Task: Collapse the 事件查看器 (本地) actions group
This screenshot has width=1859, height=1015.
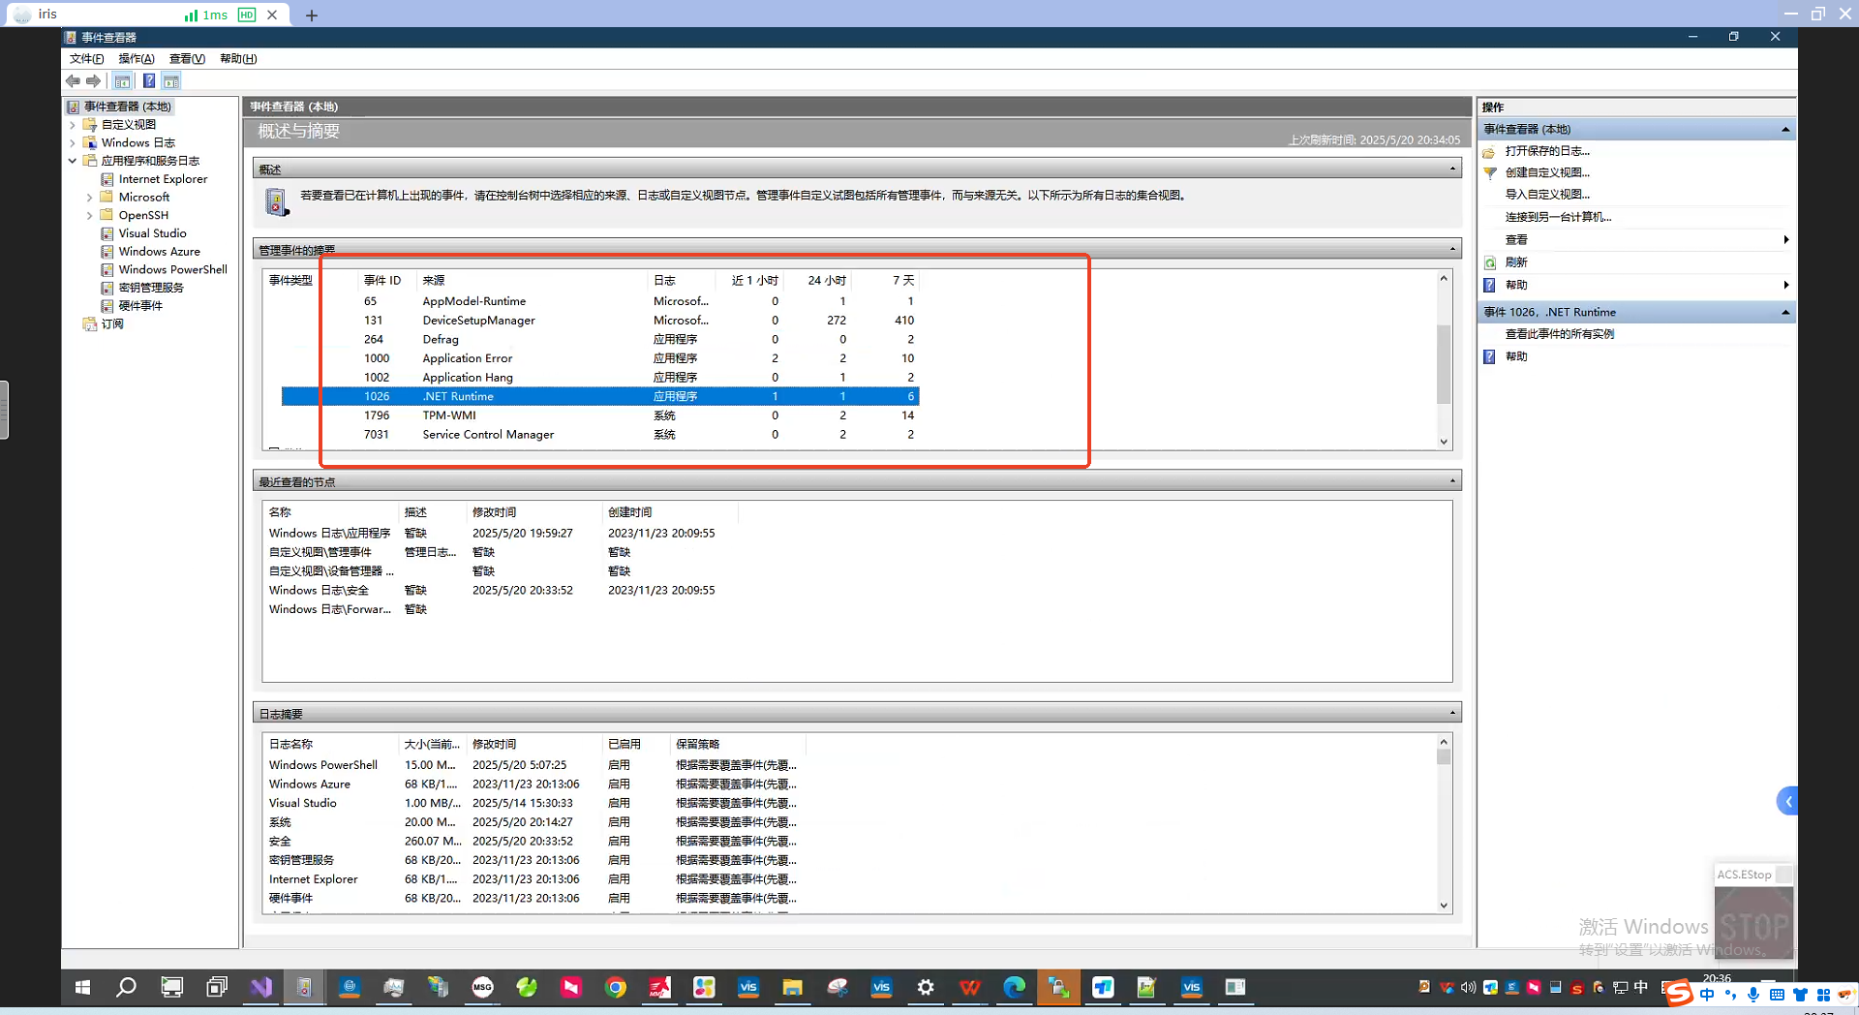Action: tap(1784, 130)
